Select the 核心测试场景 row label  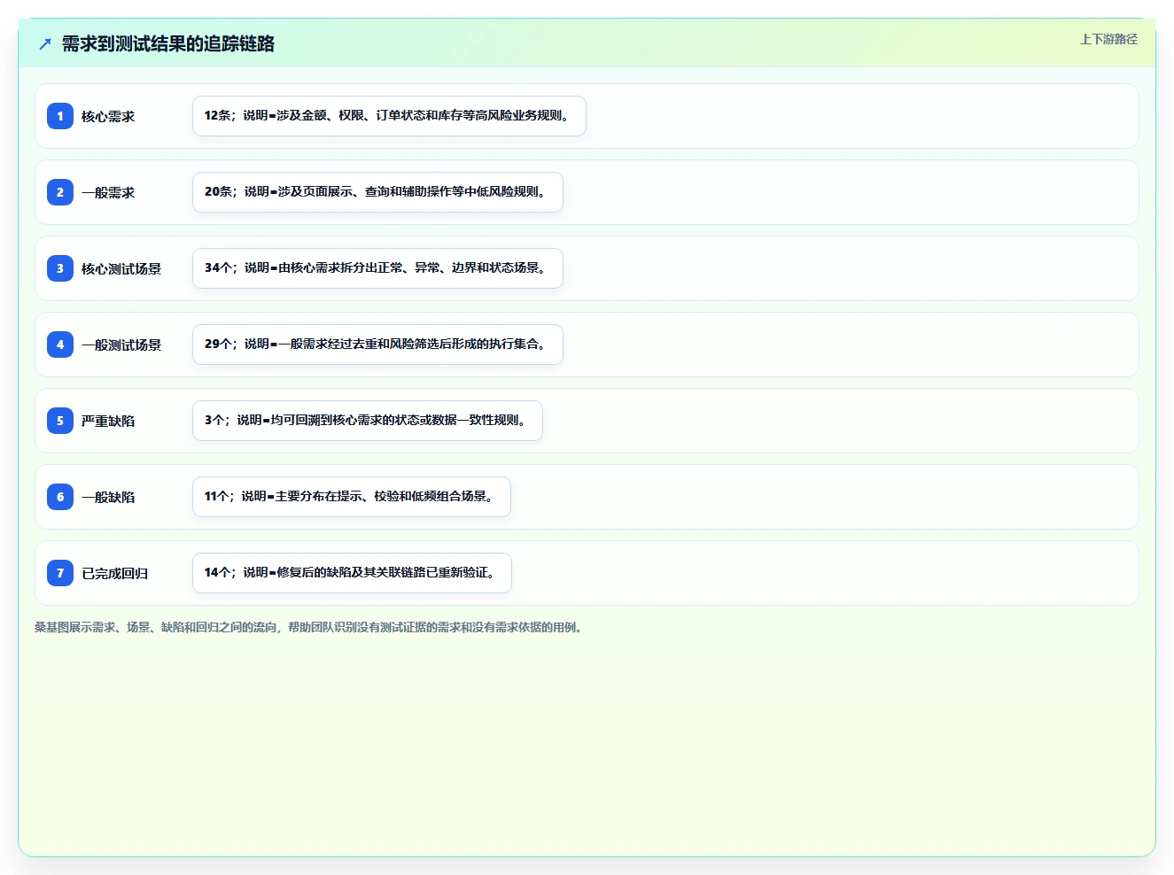coord(121,268)
